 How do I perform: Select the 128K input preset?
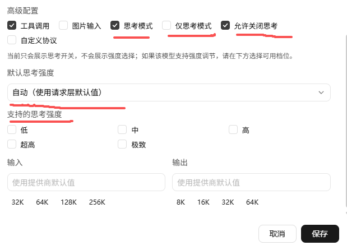(68, 202)
